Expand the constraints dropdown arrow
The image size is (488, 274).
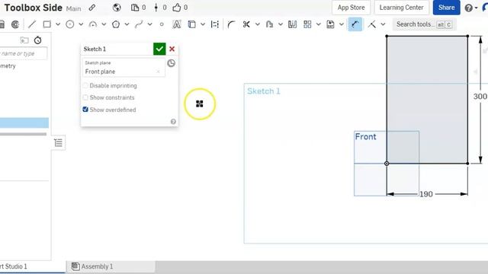pos(383,24)
